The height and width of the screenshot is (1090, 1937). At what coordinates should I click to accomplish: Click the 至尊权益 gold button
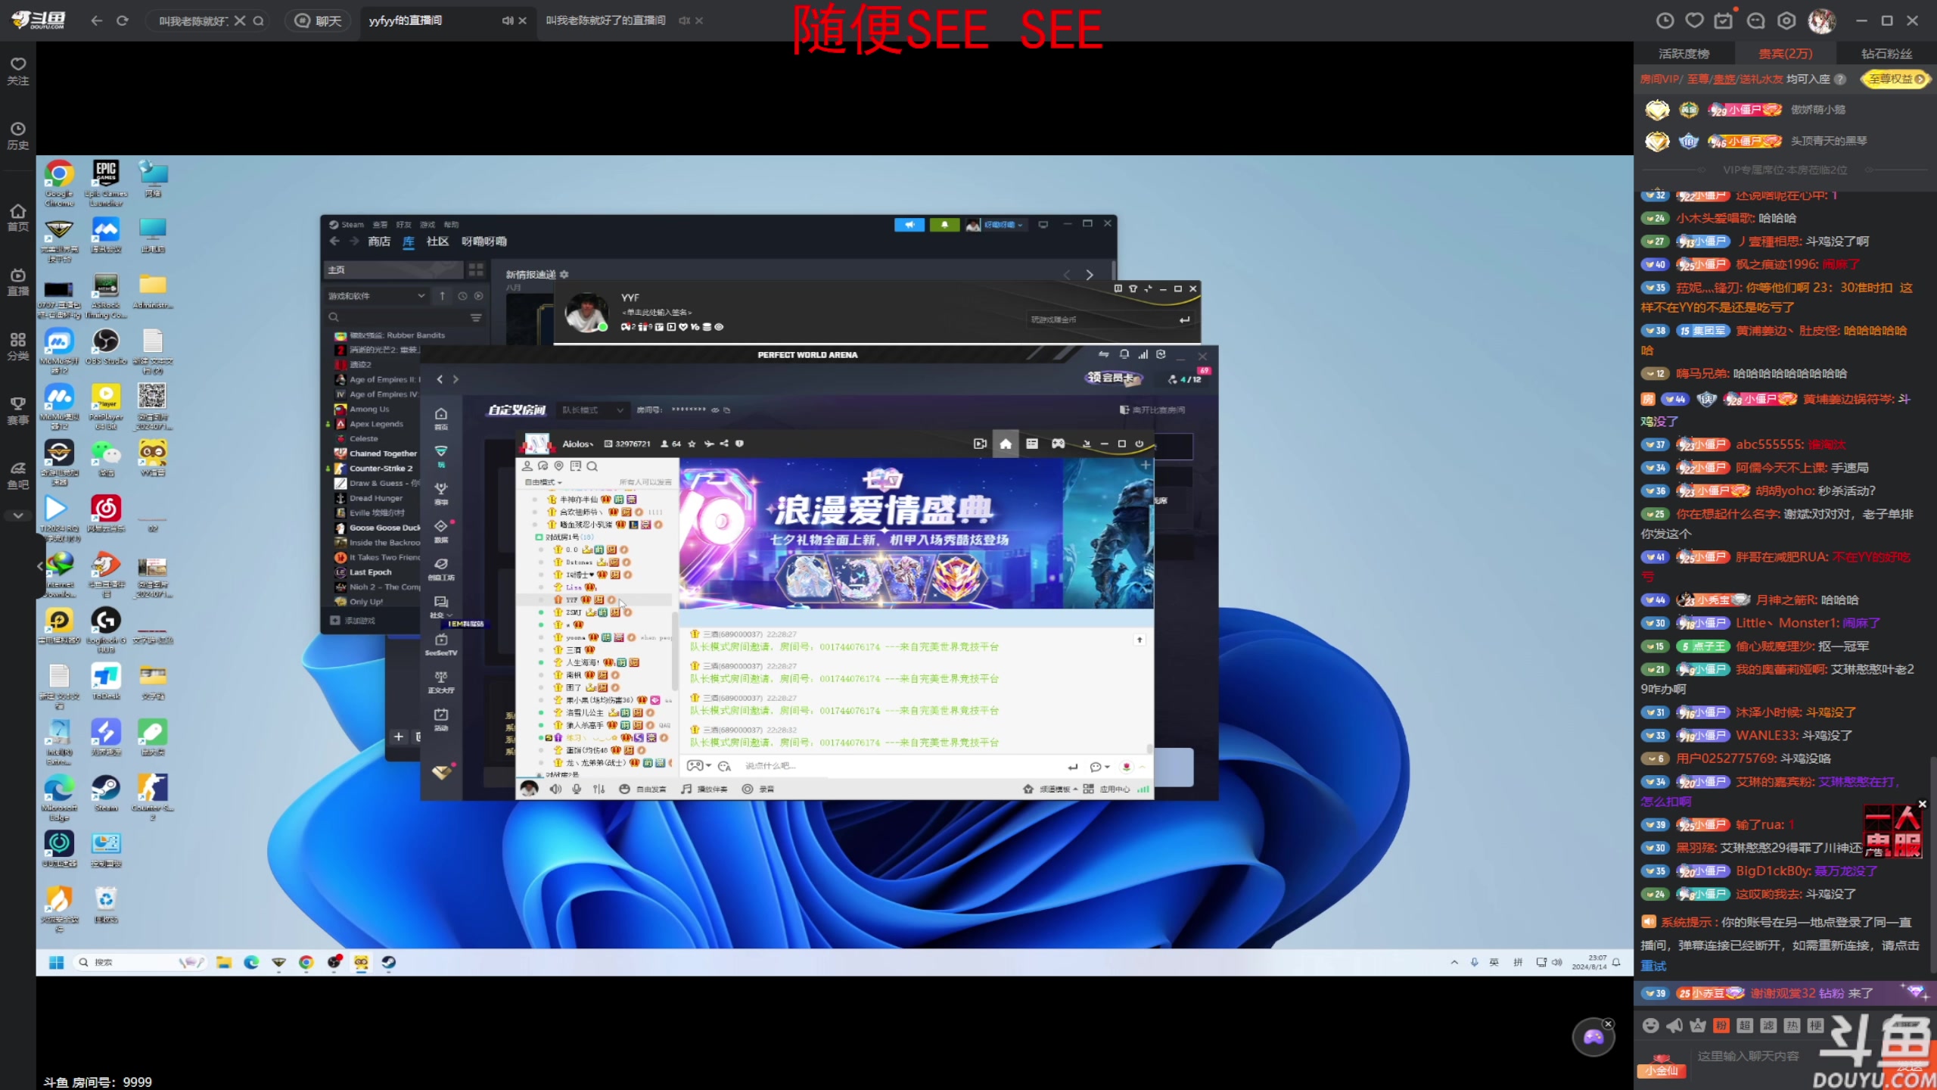pos(1895,79)
